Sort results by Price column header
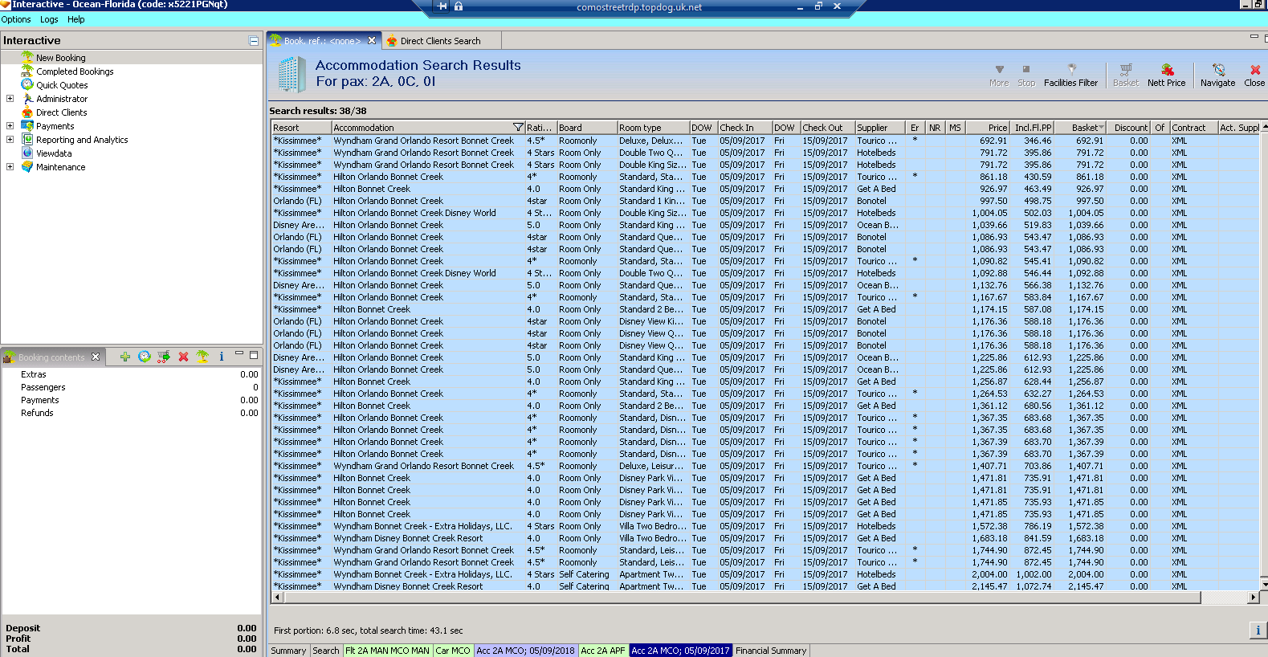1268x657 pixels. pos(988,128)
